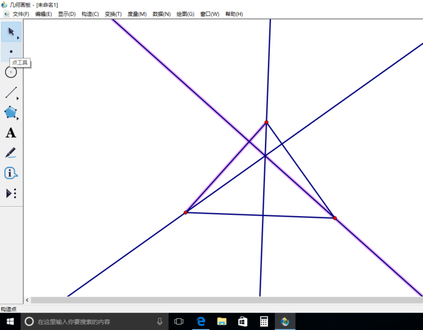Select the polygon tool
Image resolution: width=423 pixels, height=330 pixels.
point(11,112)
